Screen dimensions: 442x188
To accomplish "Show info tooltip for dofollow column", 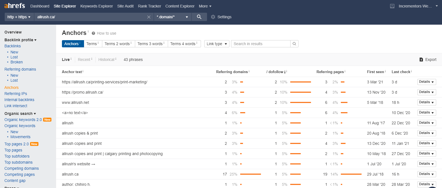I will (x=287, y=71).
